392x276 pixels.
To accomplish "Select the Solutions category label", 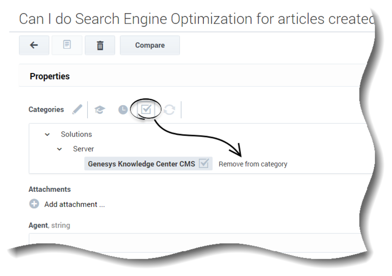I will click(x=76, y=135).
